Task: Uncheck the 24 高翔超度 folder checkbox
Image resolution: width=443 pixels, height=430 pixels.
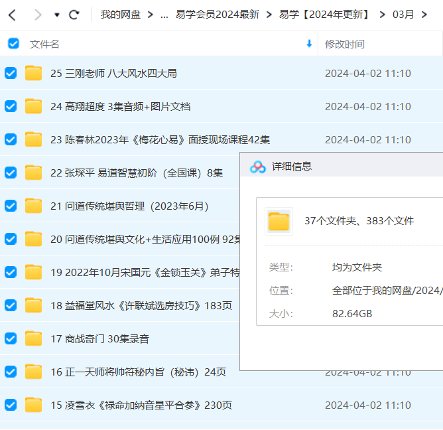Action: click(11, 106)
